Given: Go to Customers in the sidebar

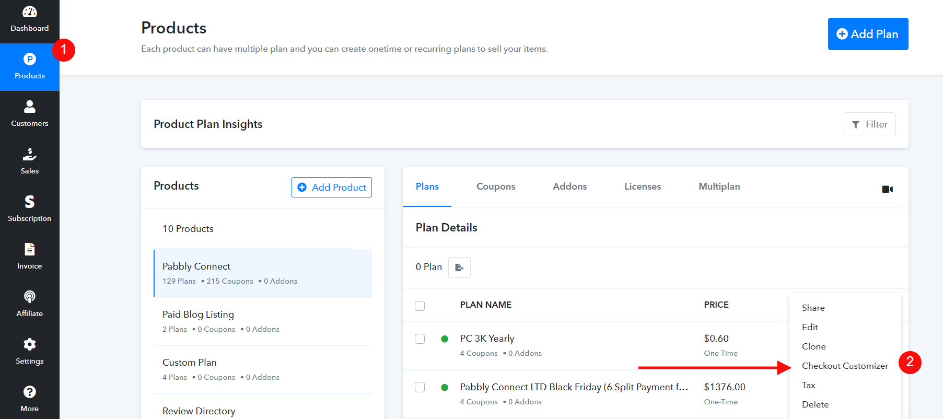Looking at the screenshot, I should point(30,114).
